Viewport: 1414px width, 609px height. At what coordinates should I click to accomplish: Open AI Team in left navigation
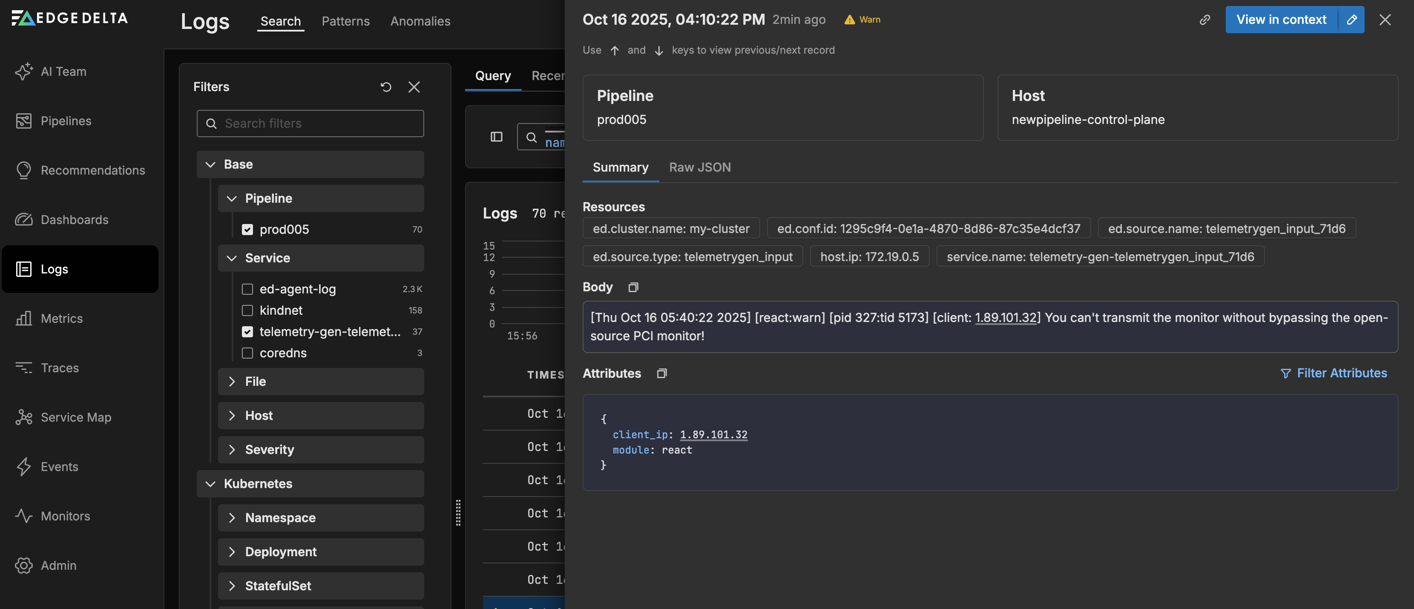tap(63, 71)
